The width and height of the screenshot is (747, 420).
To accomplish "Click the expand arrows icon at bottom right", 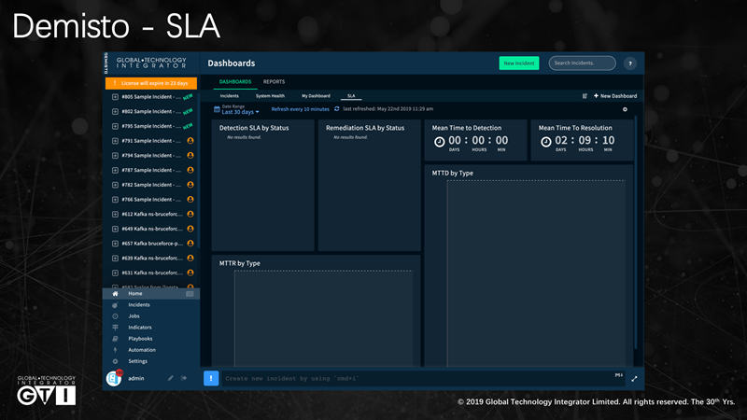I will click(x=634, y=379).
